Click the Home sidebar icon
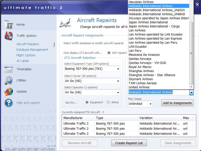201x151 pixels. pyautogui.click(x=9, y=24)
